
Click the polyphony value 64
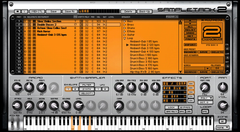217,68
